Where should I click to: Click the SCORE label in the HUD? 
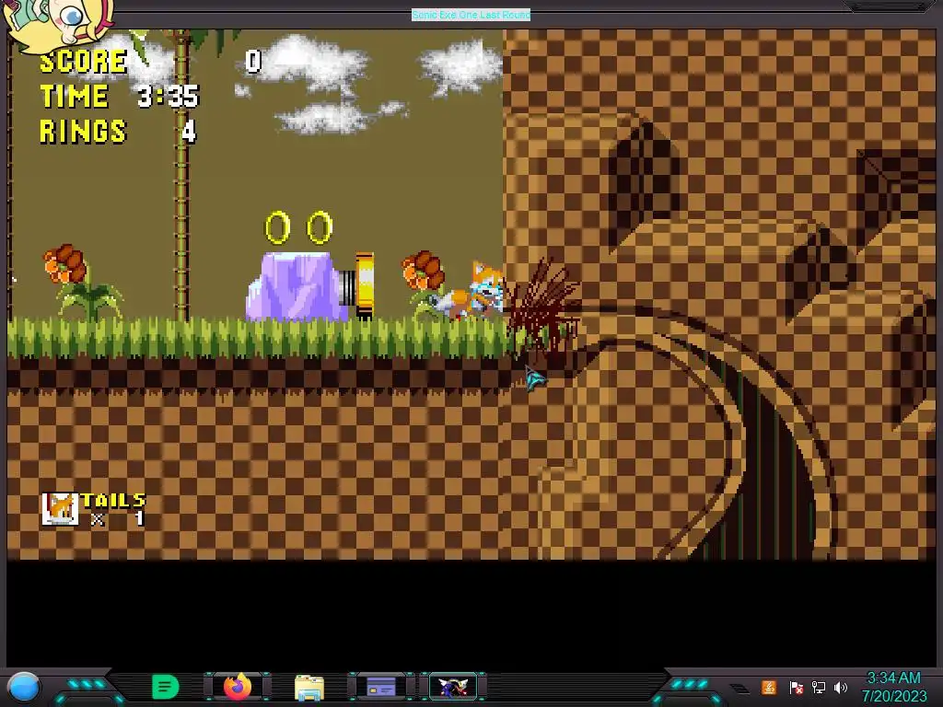point(83,61)
